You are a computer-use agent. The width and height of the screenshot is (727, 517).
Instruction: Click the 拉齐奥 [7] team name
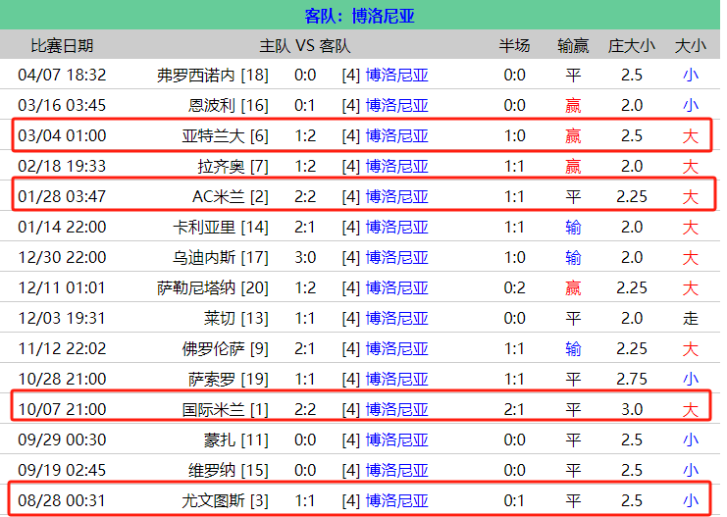233,166
